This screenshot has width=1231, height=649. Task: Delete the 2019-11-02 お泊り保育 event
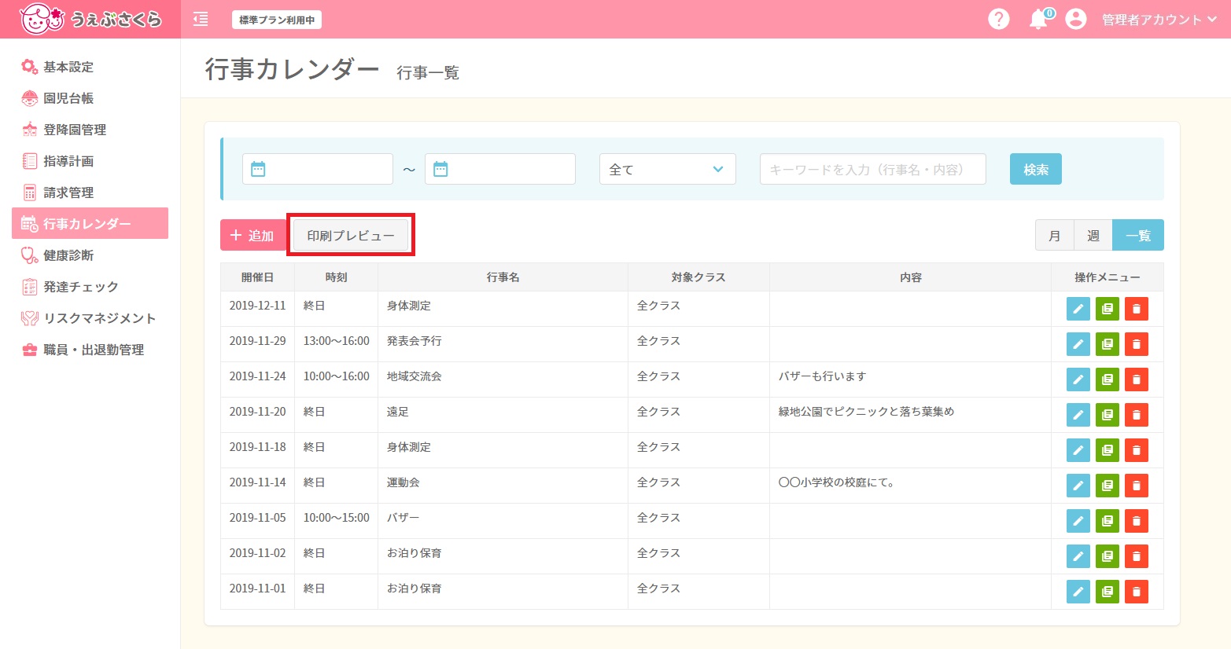pyautogui.click(x=1137, y=556)
